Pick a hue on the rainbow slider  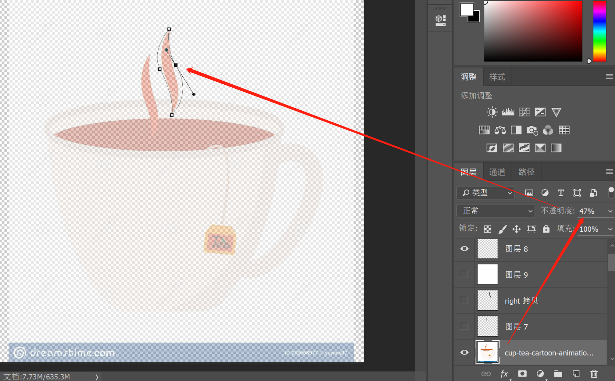[600, 31]
